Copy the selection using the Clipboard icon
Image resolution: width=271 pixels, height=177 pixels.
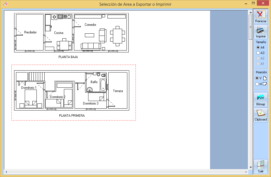pos(261,112)
